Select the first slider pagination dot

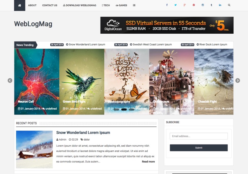(116, 109)
